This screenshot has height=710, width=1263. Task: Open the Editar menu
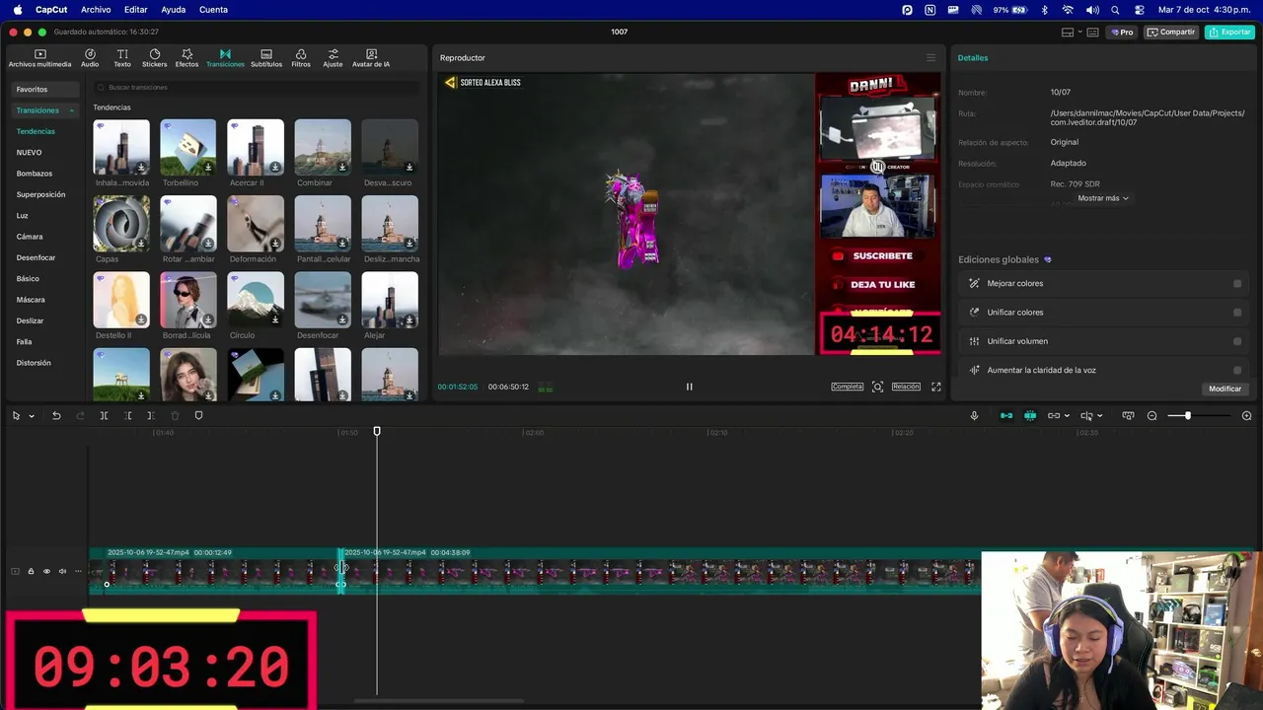point(136,10)
